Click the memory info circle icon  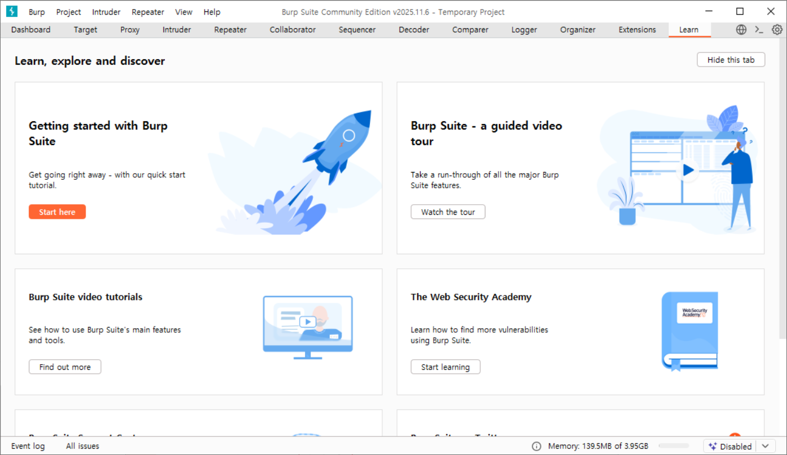[x=537, y=446]
